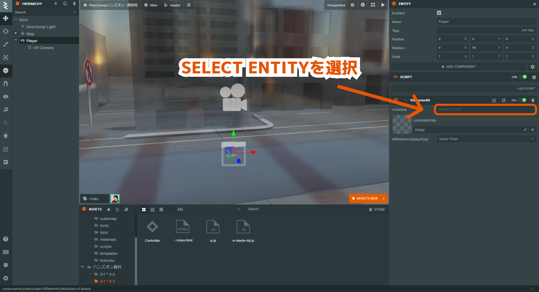Screen dimensions: 539x292
Task: Open the asset type filter All dropdown
Action: [208, 209]
